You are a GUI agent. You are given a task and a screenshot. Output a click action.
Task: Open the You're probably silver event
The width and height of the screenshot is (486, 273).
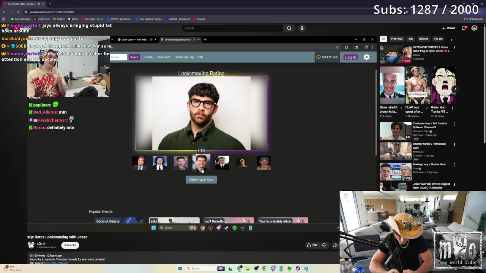click(x=283, y=221)
